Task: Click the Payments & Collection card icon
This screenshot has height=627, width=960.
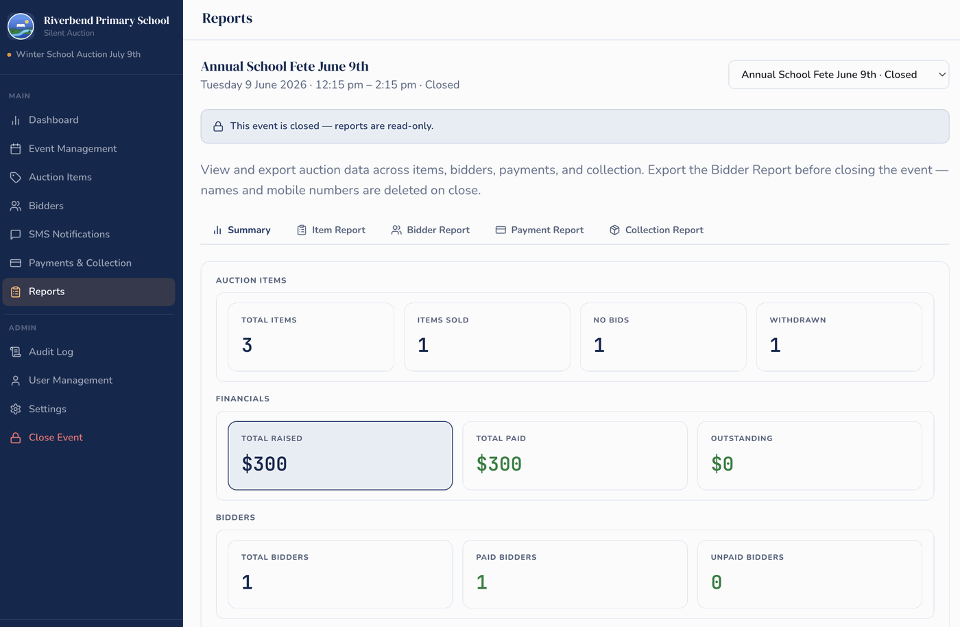Action: click(x=16, y=263)
